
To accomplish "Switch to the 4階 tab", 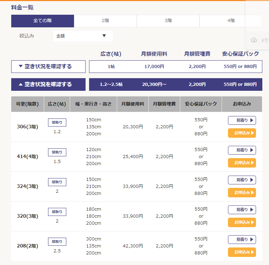I will click(x=231, y=21).
